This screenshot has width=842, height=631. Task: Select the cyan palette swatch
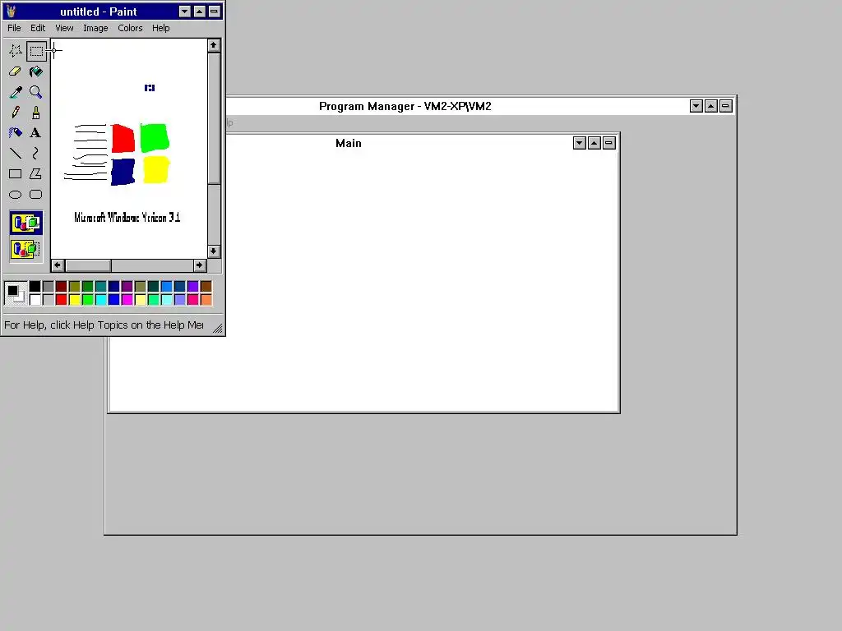coord(101,299)
